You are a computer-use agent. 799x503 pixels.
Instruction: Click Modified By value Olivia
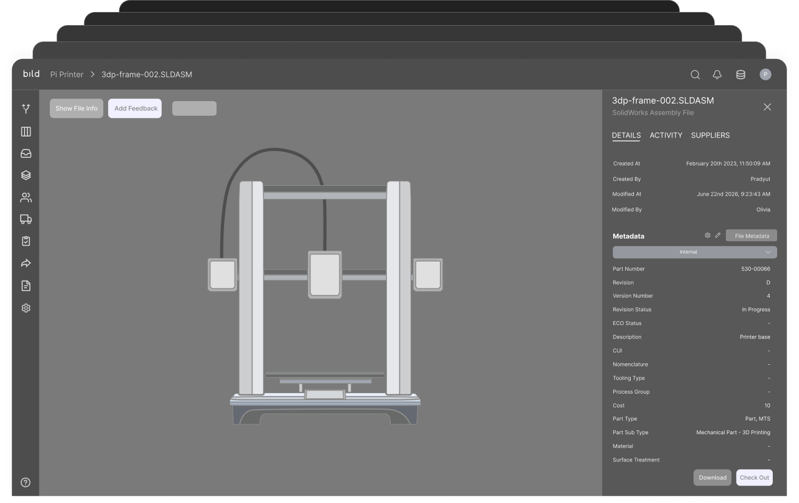point(763,210)
